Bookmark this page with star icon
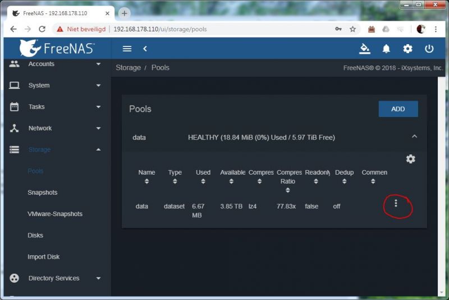This screenshot has height=300, width=449. (x=353, y=29)
